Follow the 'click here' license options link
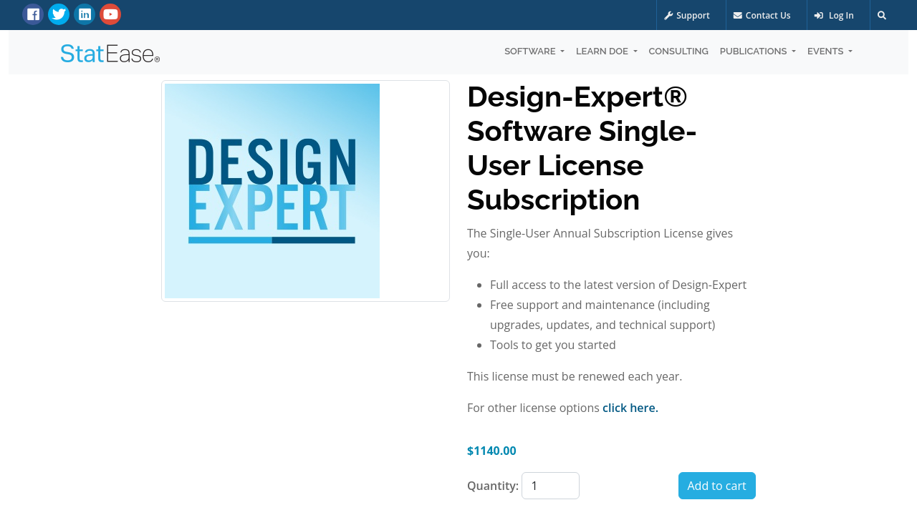Screen dimensions: 917x515 tap(630, 408)
